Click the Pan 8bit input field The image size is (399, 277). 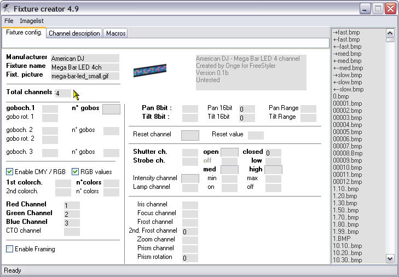point(190,109)
